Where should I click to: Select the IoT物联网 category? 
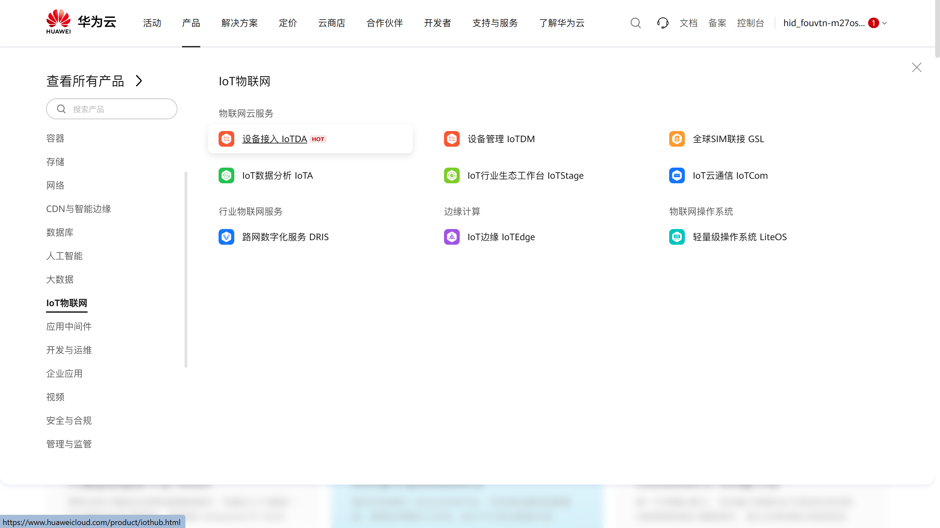66,303
